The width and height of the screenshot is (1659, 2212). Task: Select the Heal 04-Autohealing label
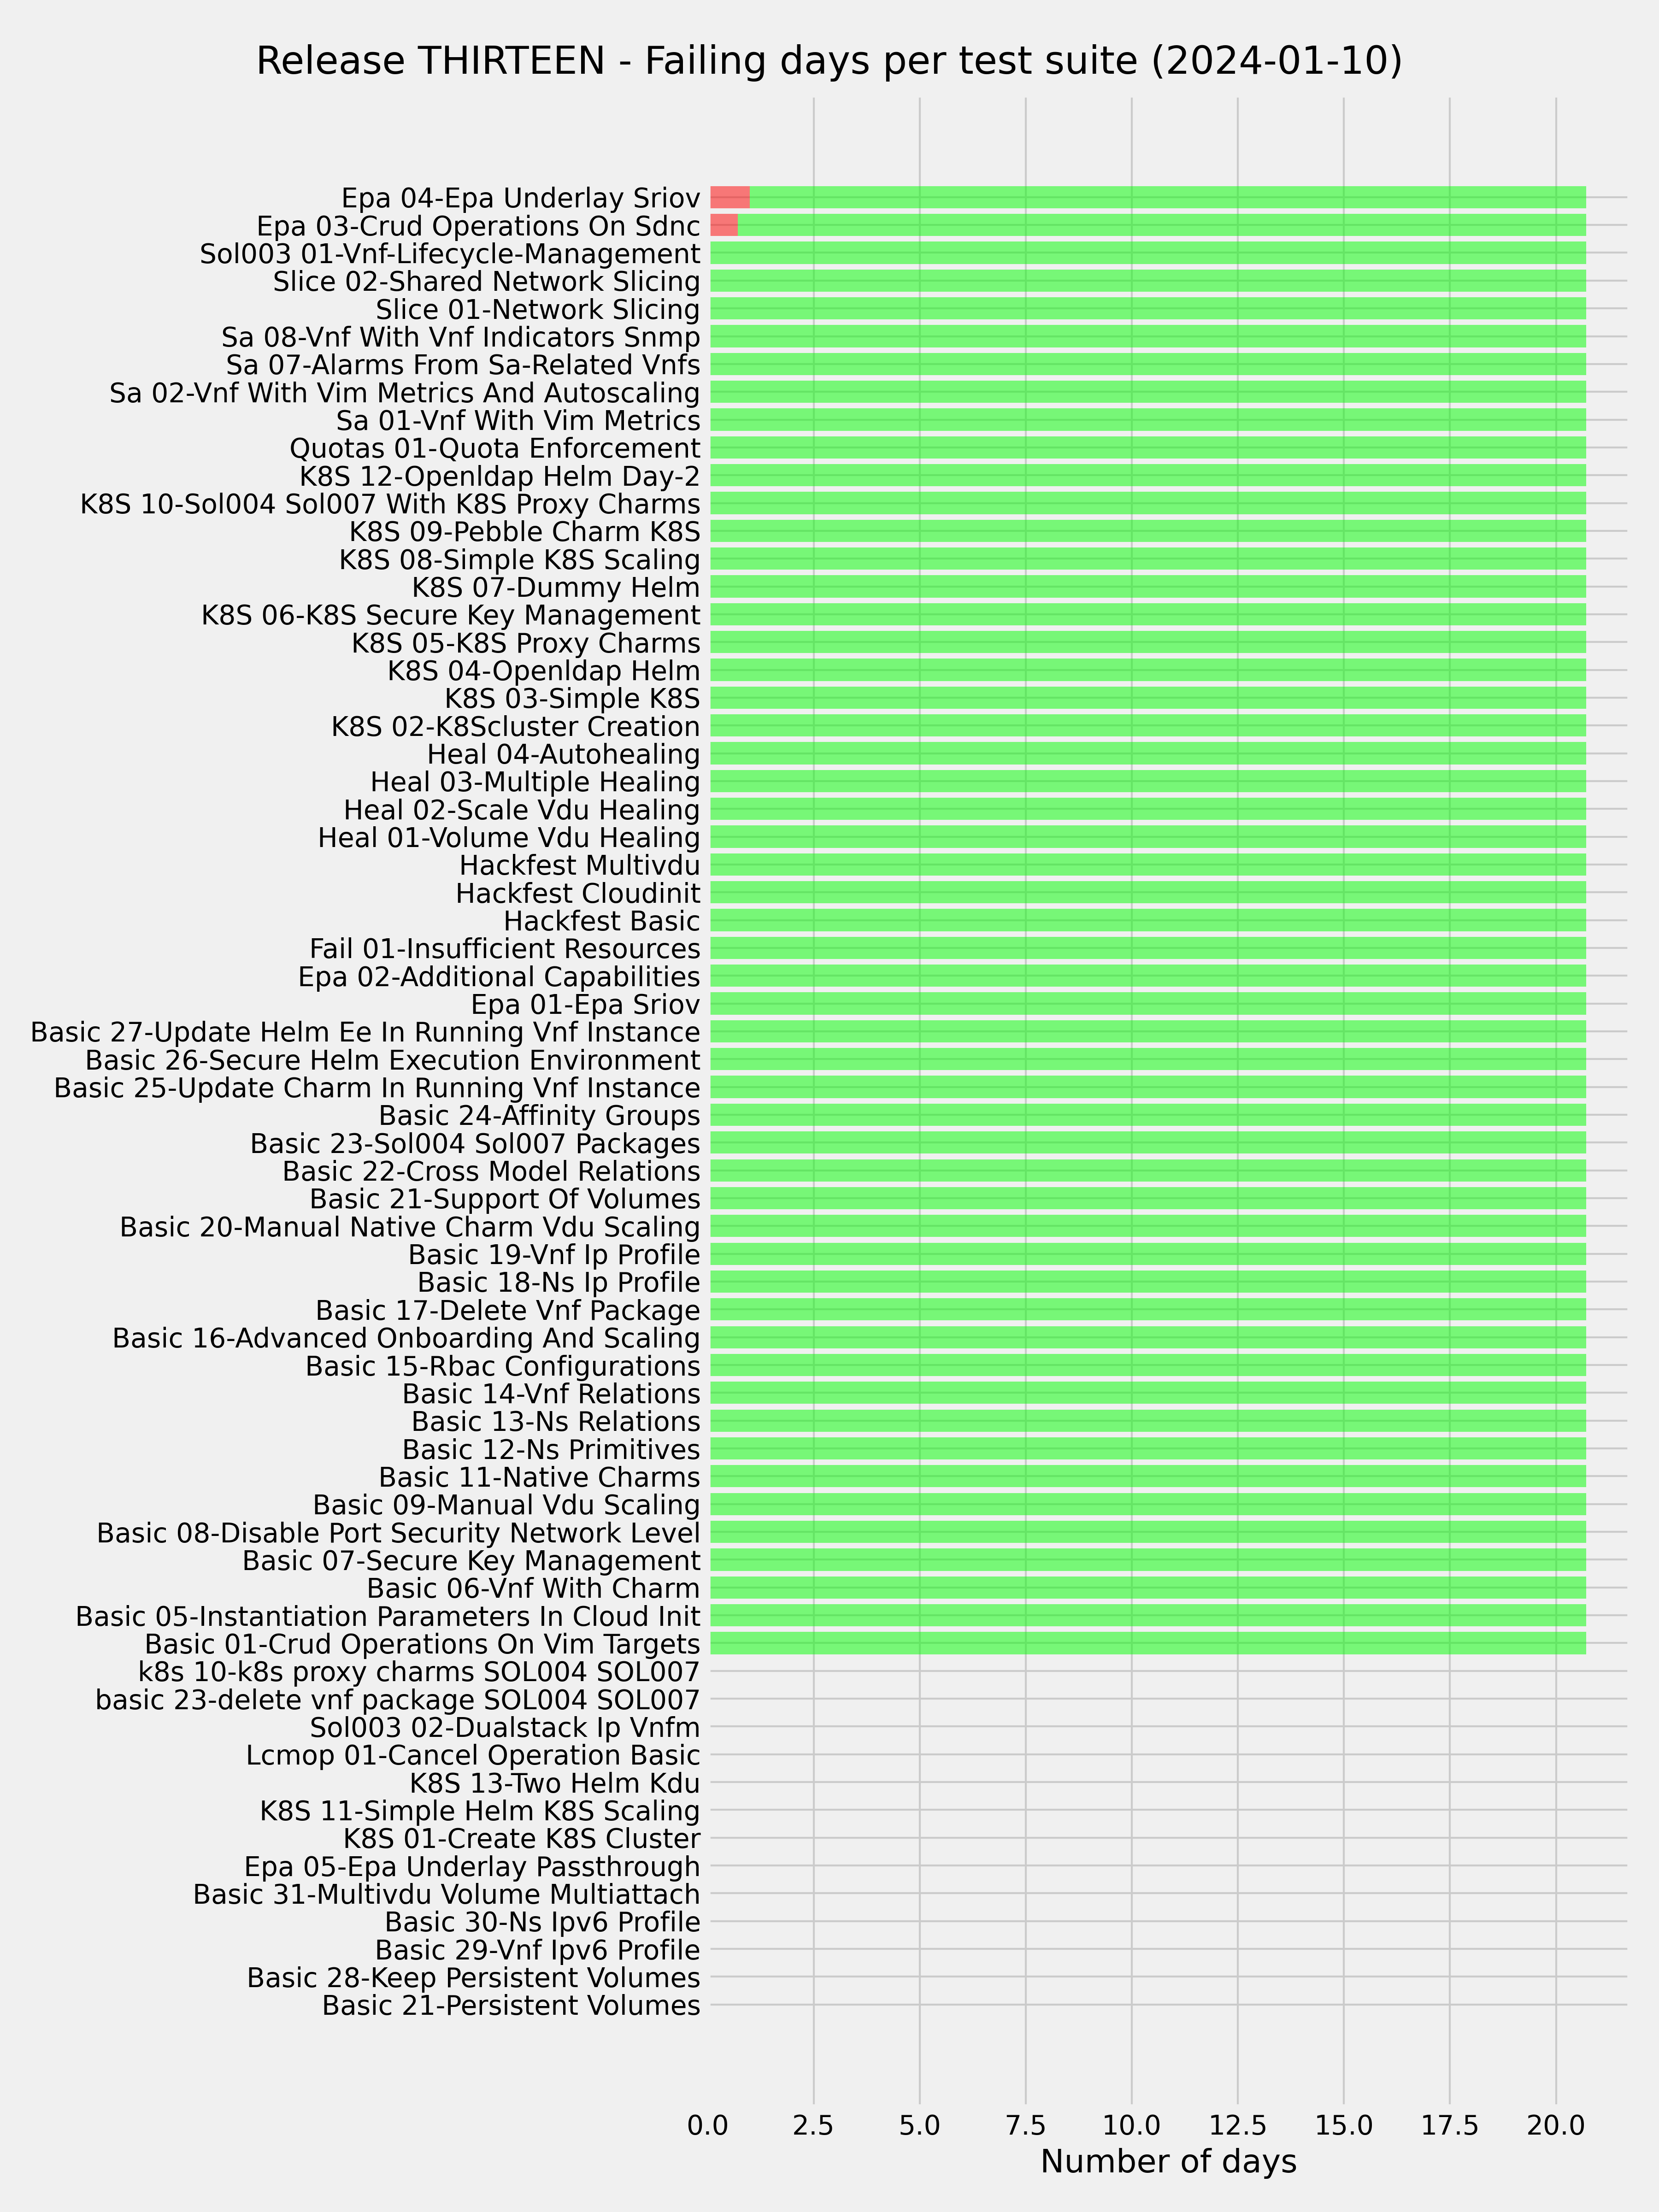coord(564,754)
